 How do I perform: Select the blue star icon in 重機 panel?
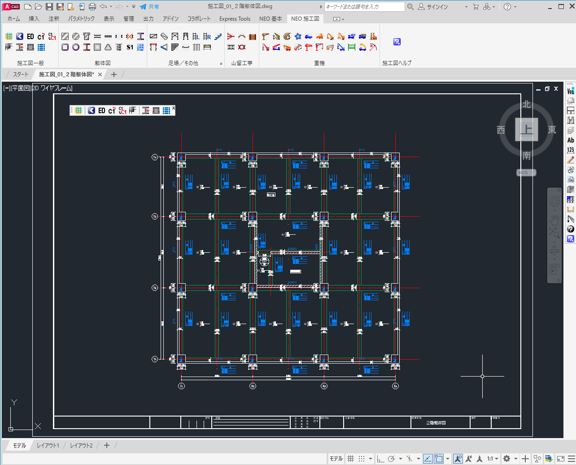click(298, 36)
